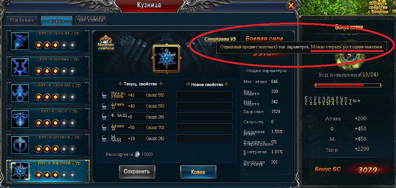Viewport: 396px width, 188px height.
Task: Close the Кузница window
Action: tap(291, 5)
